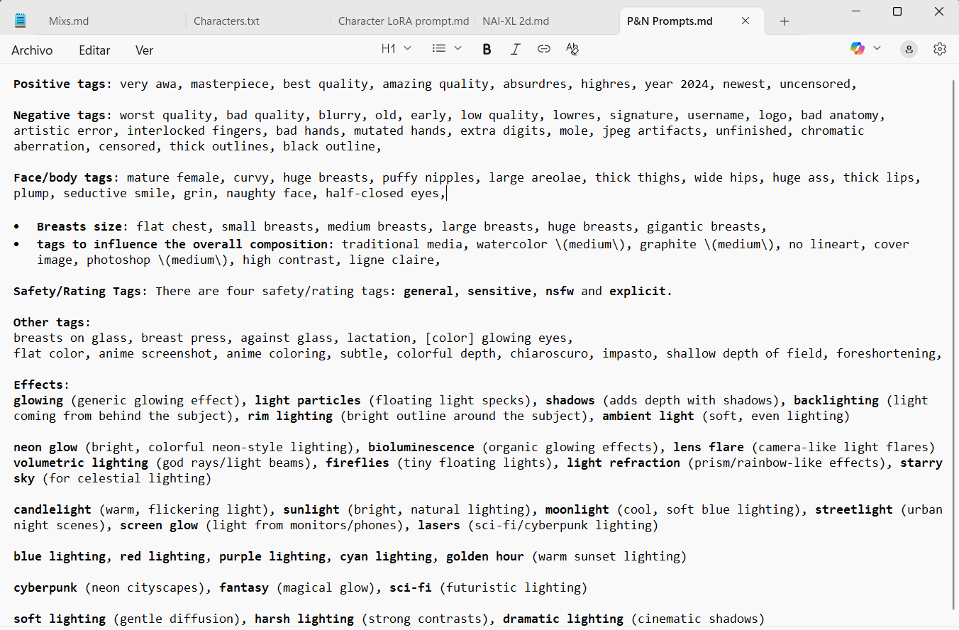Screen dimensions: 959x630
Task: Close the P&N Prompts.md tab
Action: (x=745, y=21)
